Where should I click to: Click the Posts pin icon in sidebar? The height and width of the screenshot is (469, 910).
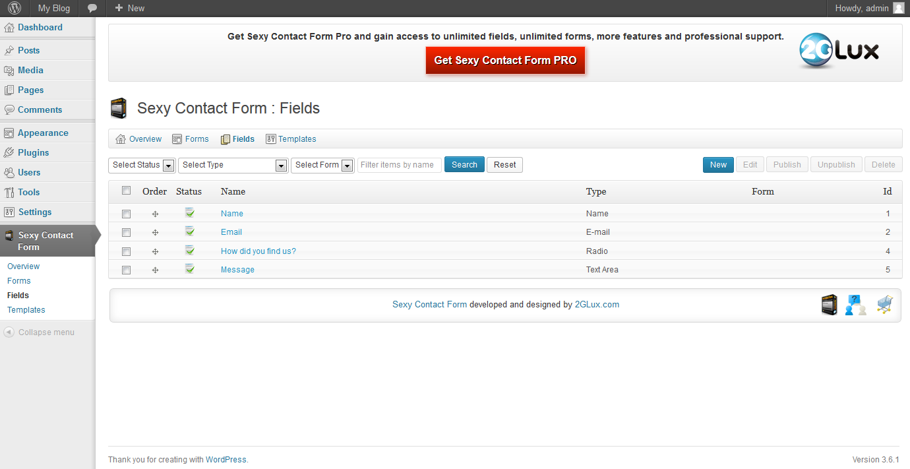click(9, 51)
